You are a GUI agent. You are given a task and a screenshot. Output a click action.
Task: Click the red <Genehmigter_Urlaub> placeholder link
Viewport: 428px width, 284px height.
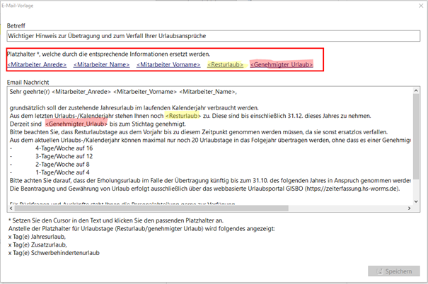pos(282,65)
